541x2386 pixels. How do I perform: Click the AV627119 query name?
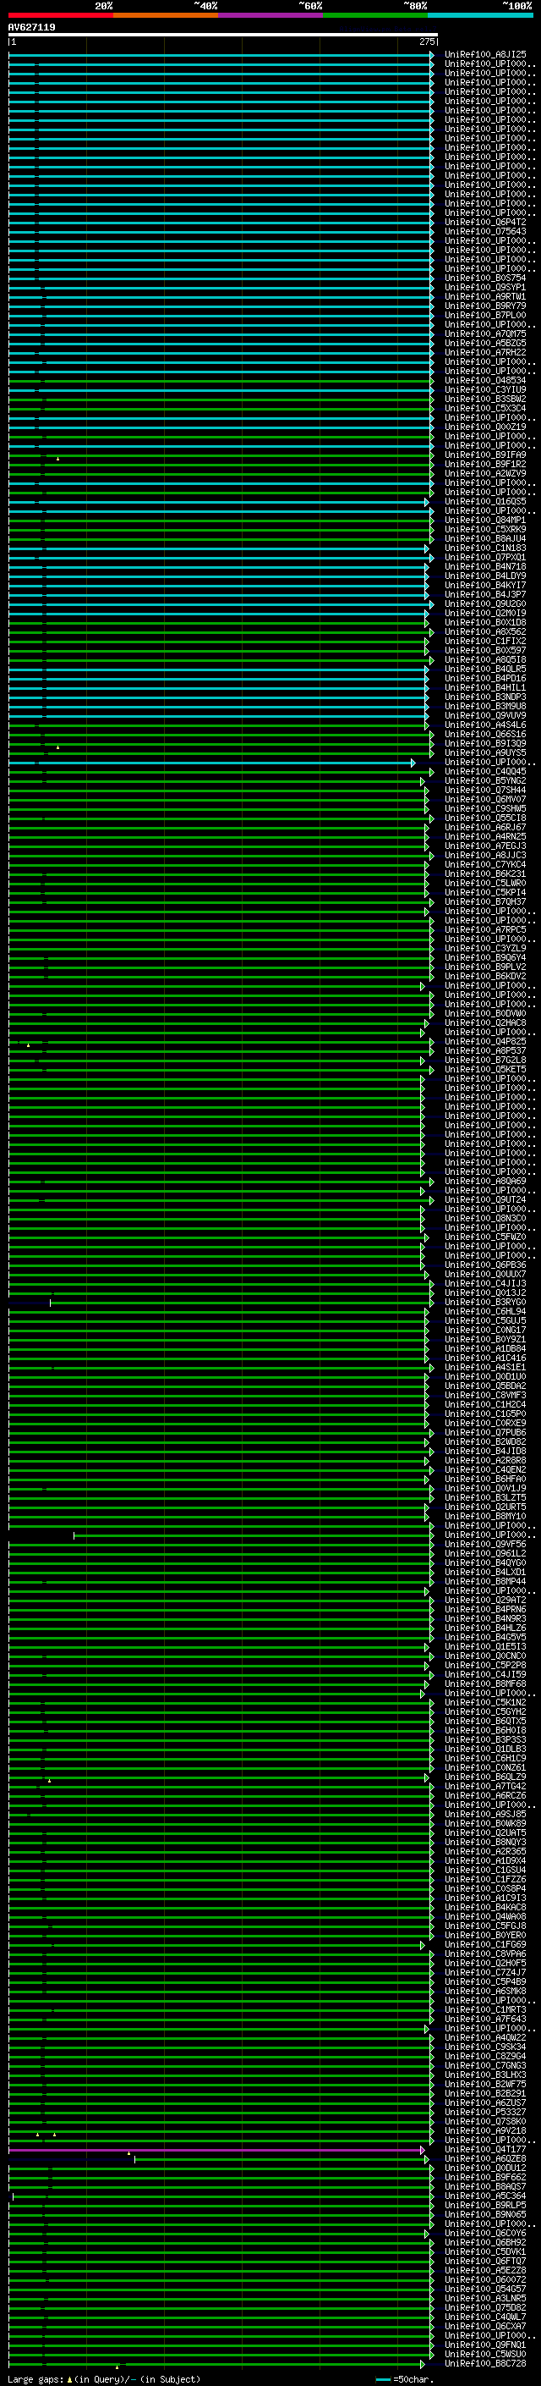(31, 27)
